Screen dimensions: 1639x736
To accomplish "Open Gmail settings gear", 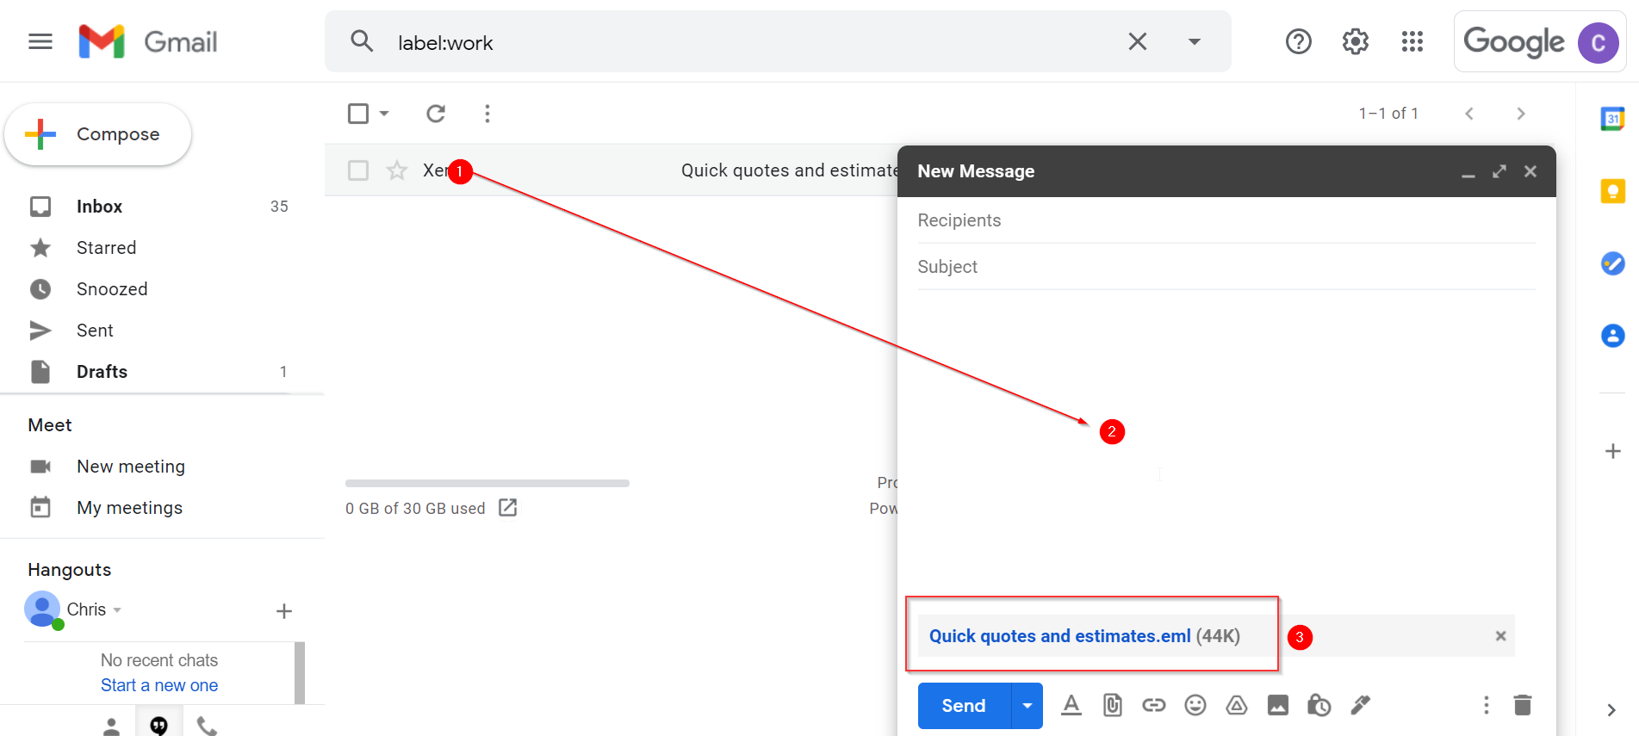I will pos(1355,41).
